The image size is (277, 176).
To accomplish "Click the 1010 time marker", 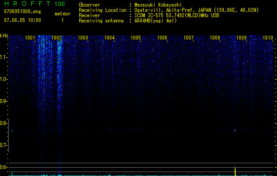I will coord(268,37).
